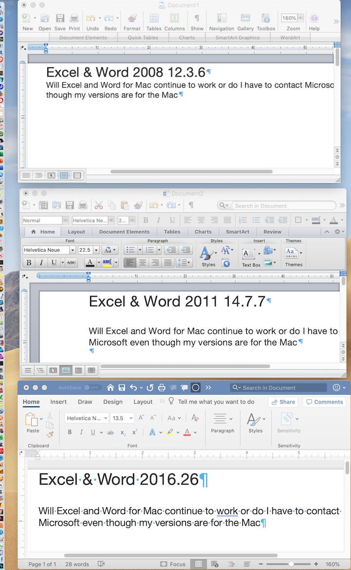This screenshot has width=351, height=570.
Task: Click Save icon in Word 2016 title bar
Action: click(x=122, y=387)
